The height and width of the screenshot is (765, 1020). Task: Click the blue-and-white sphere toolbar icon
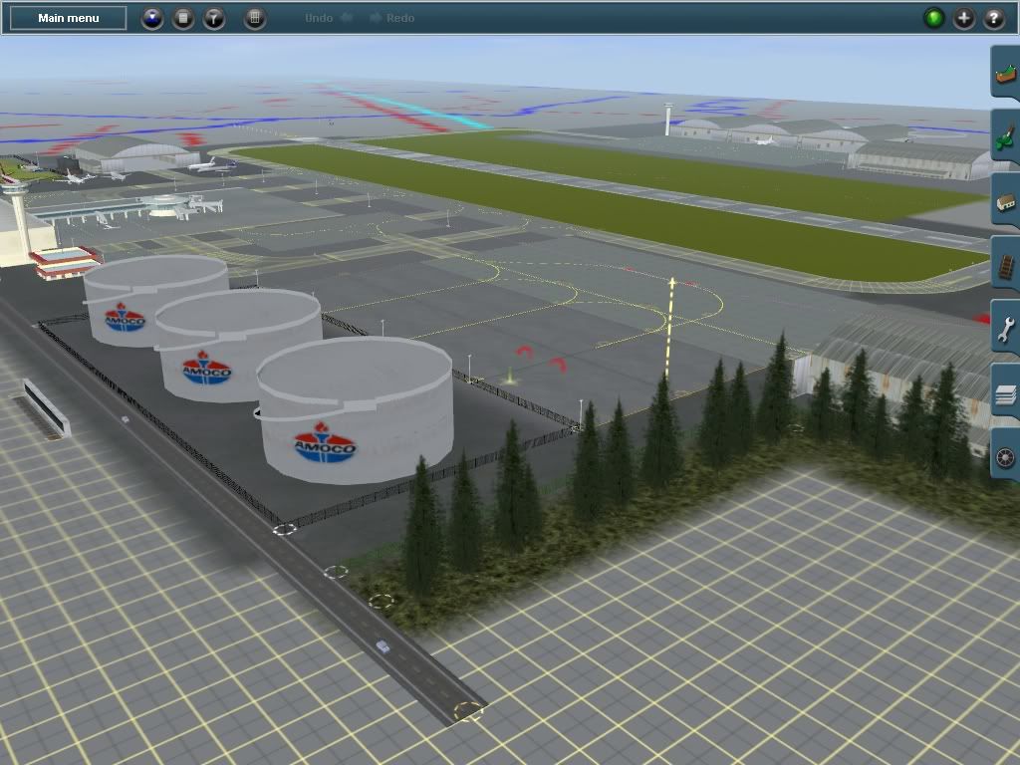click(x=152, y=18)
